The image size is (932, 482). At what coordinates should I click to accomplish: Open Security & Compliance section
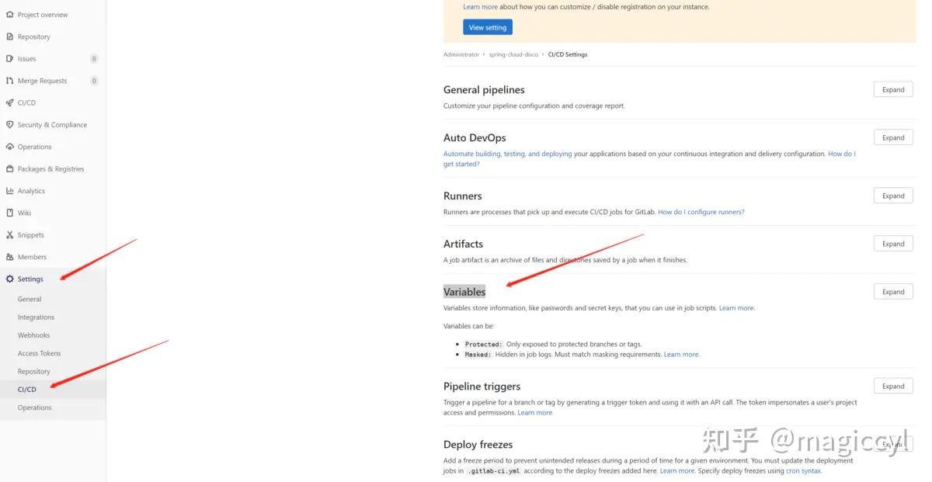(52, 125)
